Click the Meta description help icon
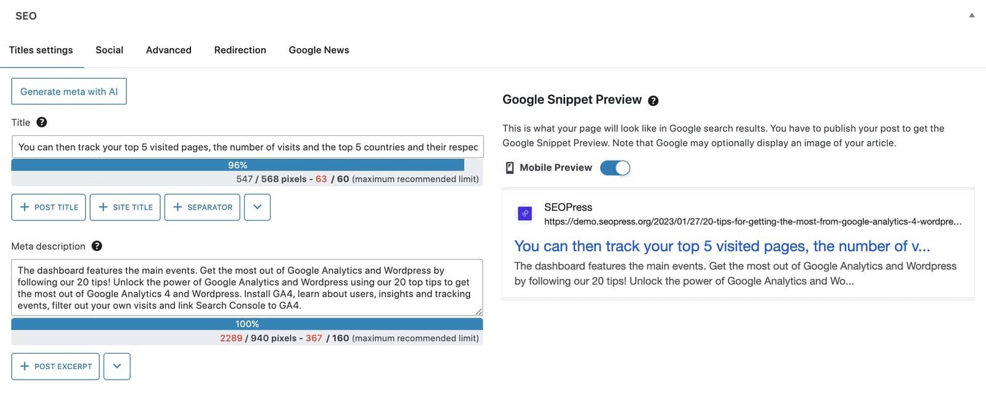Image resolution: width=986 pixels, height=395 pixels. pos(97,246)
